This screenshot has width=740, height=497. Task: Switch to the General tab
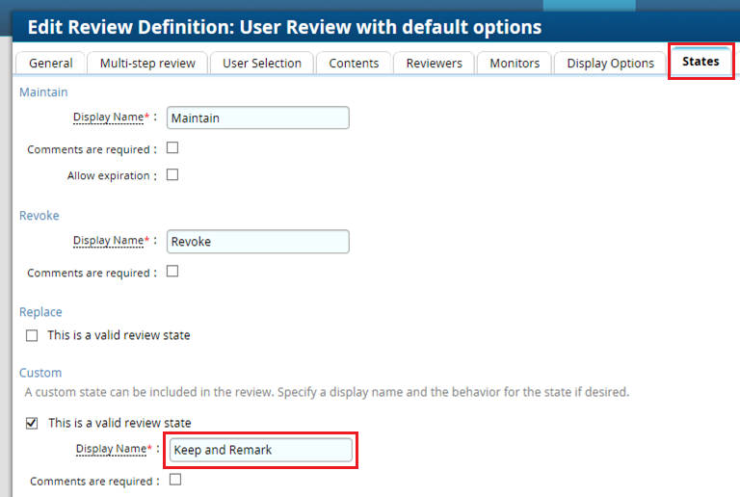[x=51, y=63]
